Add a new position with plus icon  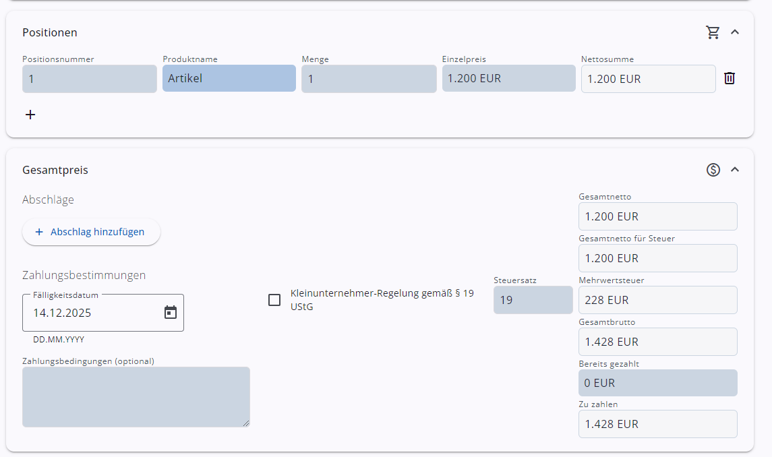(x=30, y=115)
